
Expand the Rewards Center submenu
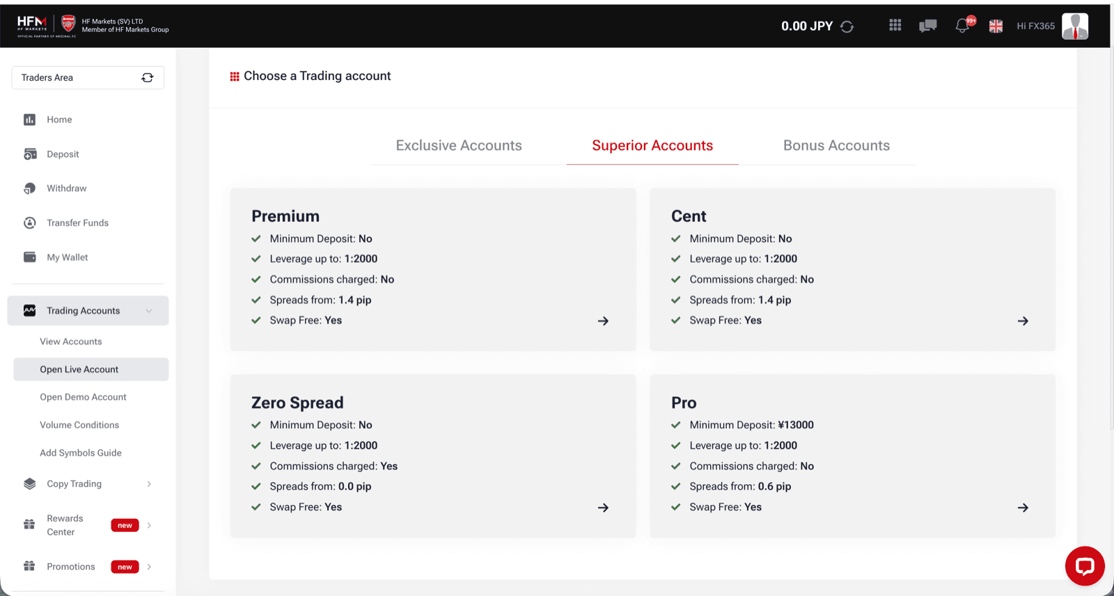[x=149, y=525]
